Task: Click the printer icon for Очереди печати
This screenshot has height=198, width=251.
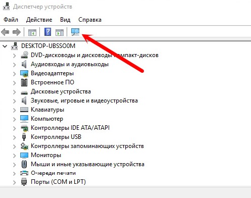Action: tap(24, 173)
